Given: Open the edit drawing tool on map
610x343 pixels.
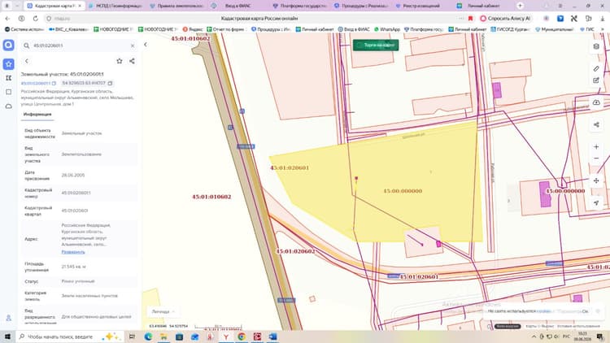Looking at the screenshot, I should [596, 80].
